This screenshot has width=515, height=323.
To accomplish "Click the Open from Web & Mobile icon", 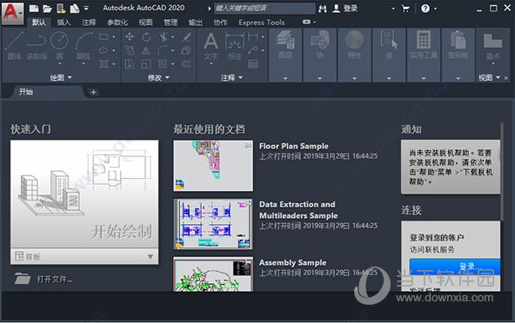I will pyautogui.click(x=61, y=9).
